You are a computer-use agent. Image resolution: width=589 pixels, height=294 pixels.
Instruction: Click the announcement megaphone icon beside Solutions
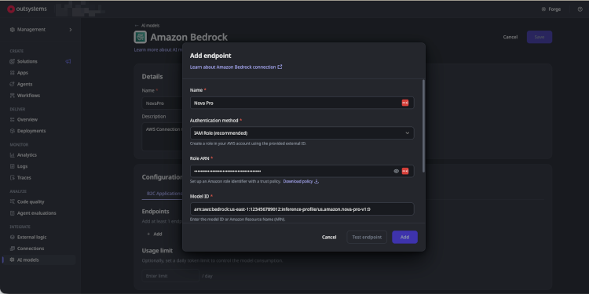[68, 61]
